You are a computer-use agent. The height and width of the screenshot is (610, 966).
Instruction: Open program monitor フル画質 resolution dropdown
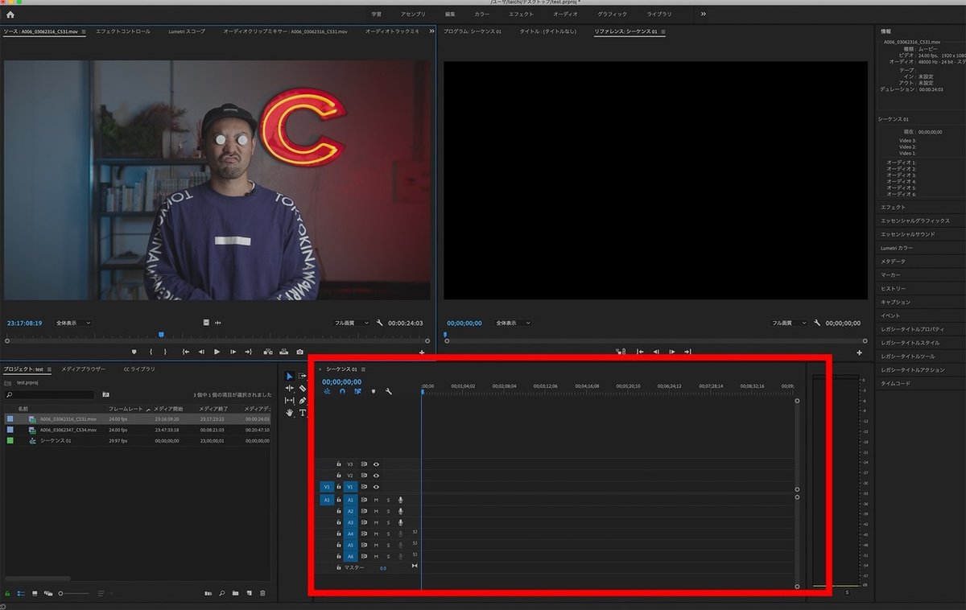789,323
